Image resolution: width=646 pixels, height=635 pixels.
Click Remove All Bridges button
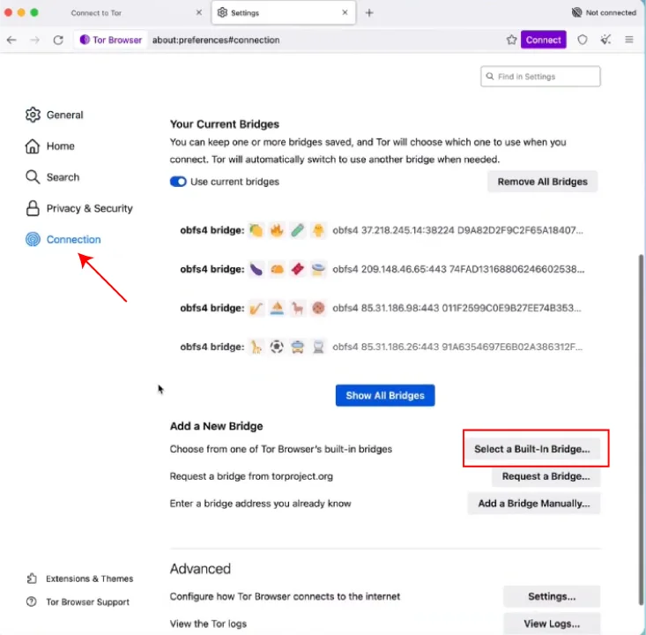542,182
